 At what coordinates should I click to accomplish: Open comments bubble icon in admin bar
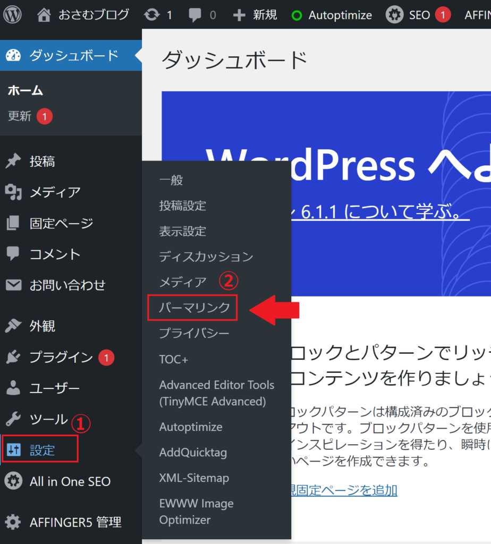[194, 15]
